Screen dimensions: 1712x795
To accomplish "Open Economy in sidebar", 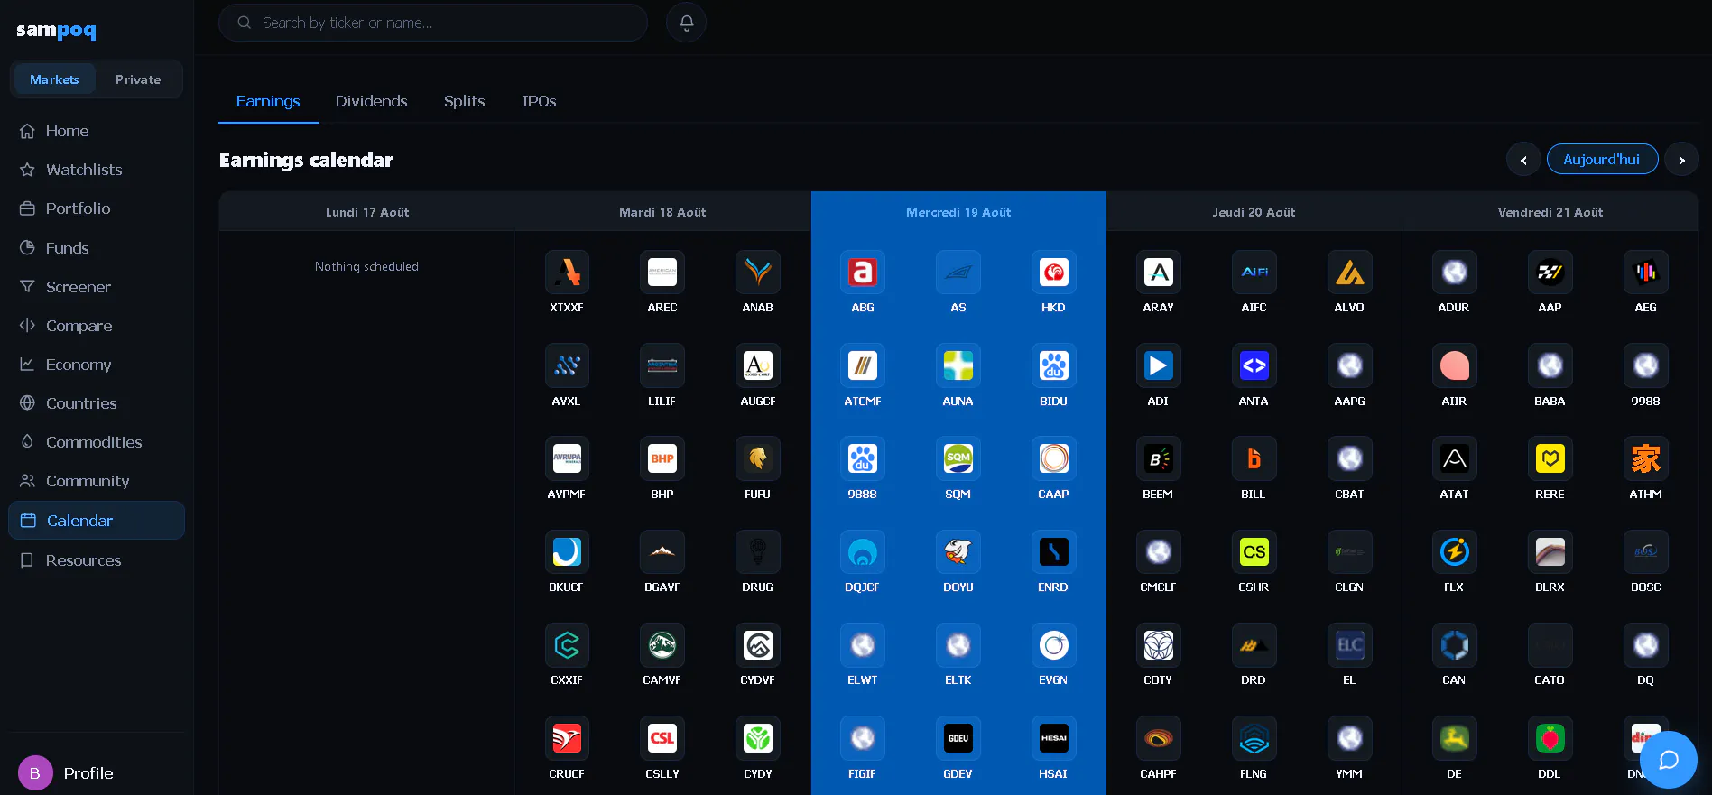I will tap(97, 365).
